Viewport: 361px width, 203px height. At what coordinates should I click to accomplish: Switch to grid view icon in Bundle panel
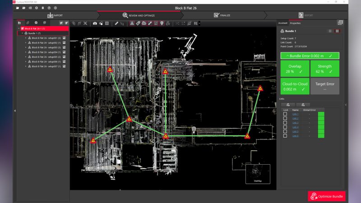pos(330,31)
